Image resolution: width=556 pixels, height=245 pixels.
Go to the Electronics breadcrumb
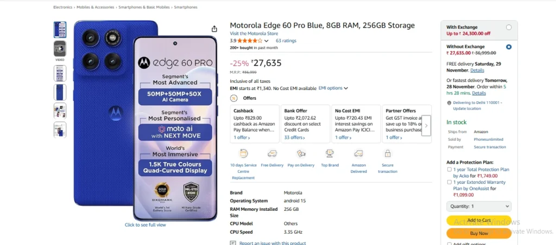(x=62, y=7)
